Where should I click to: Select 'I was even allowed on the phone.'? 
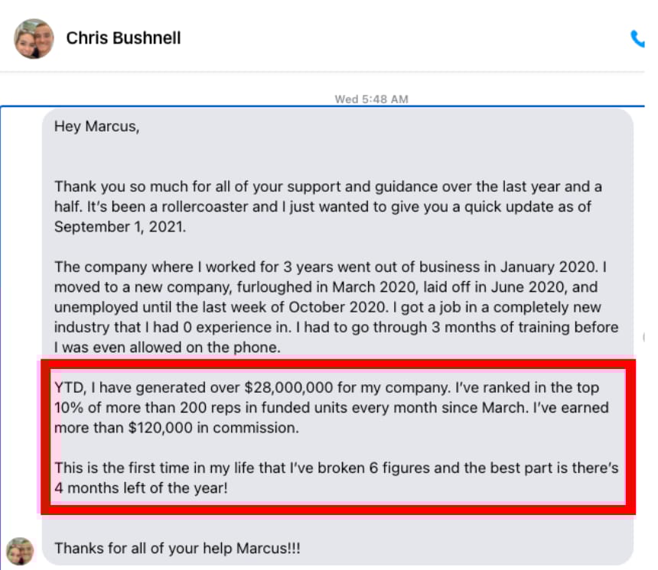(x=168, y=348)
